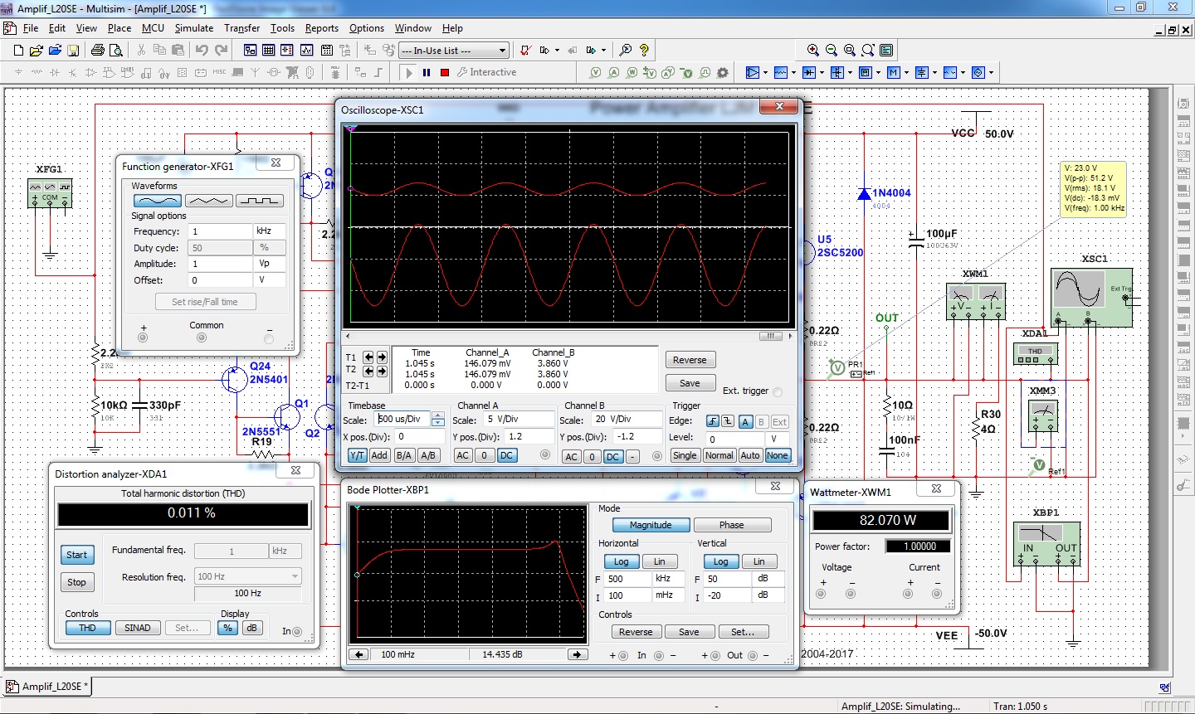
Task: Click Start in distortion analyzer
Action: (76, 555)
